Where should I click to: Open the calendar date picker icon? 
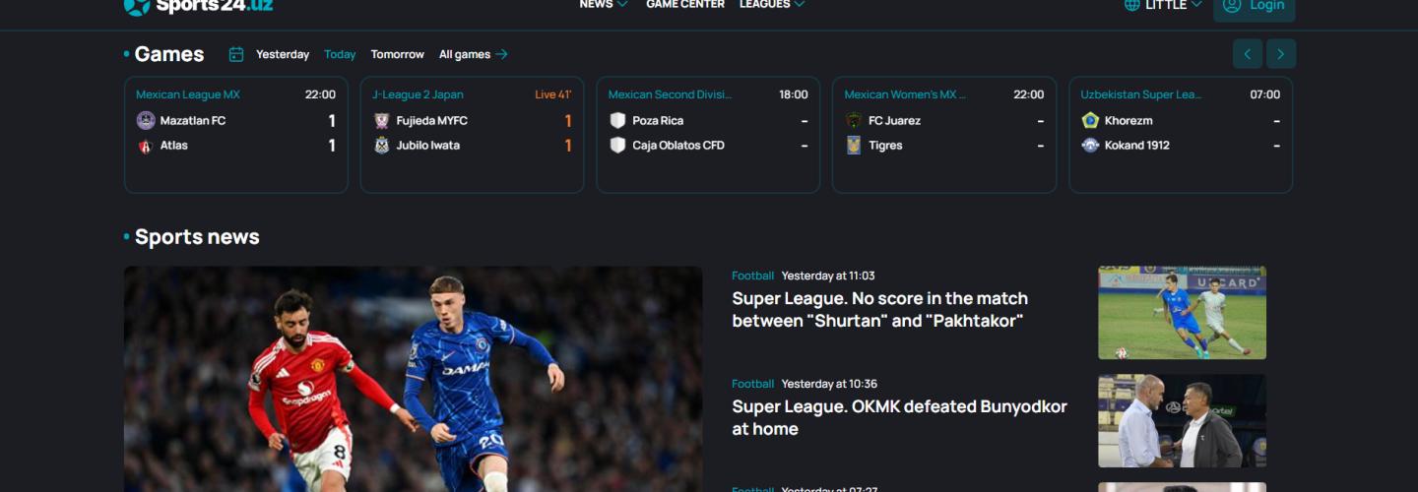[236, 54]
